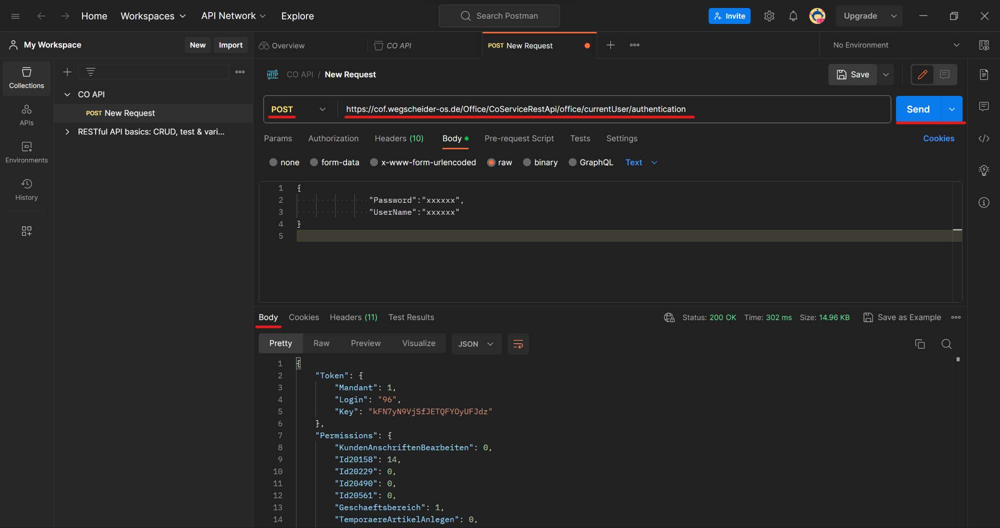Open comments panel in right sidebar
1000x528 pixels.
984,106
